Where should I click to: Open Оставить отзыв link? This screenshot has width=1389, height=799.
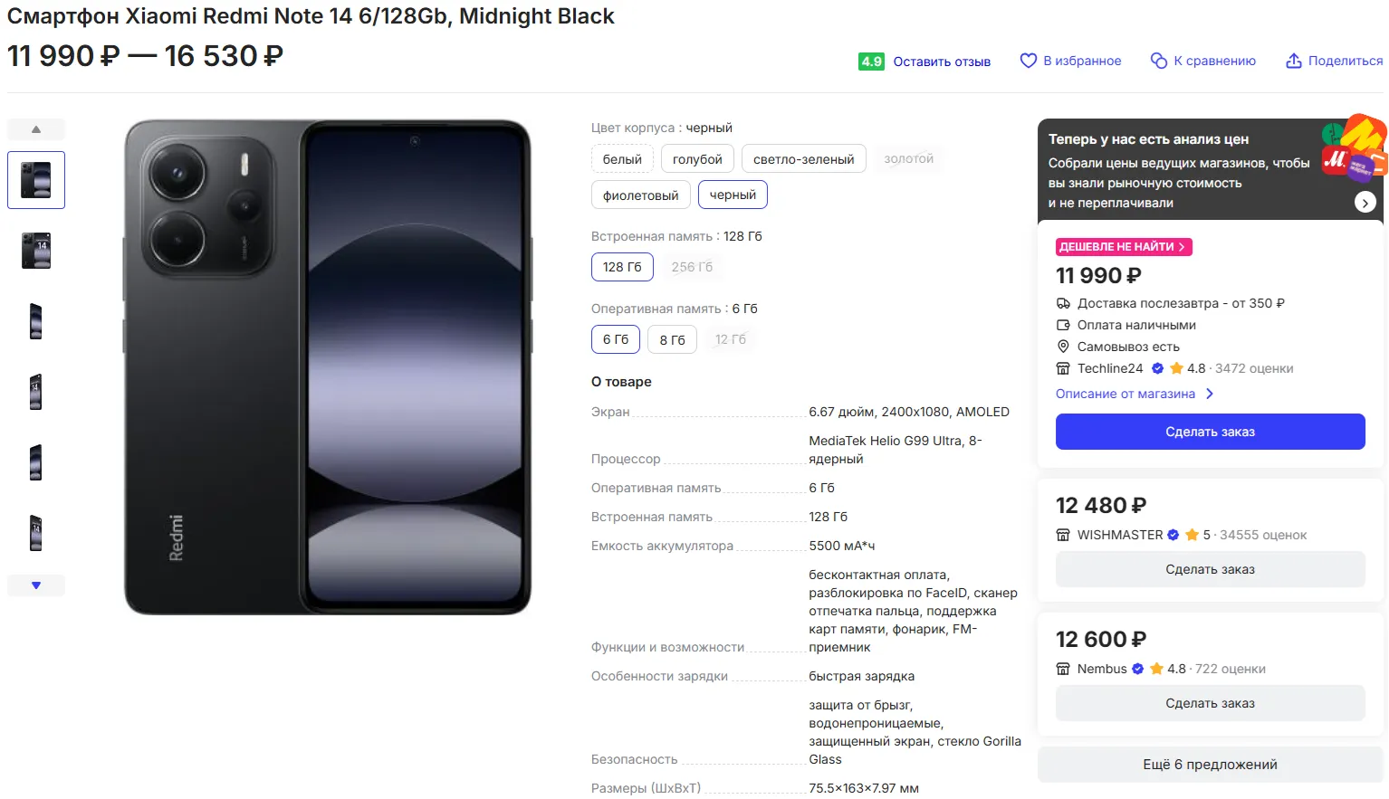click(942, 62)
